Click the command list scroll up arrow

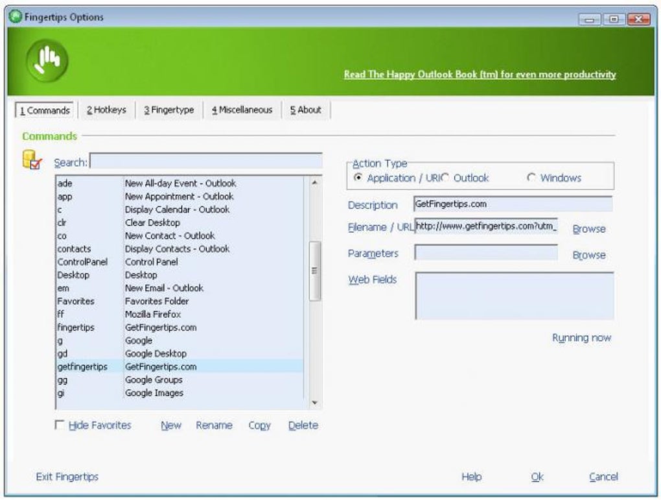[x=314, y=183]
